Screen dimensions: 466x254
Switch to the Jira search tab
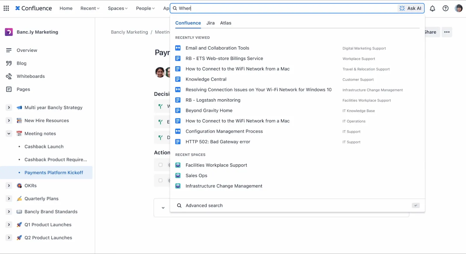pyautogui.click(x=210, y=23)
